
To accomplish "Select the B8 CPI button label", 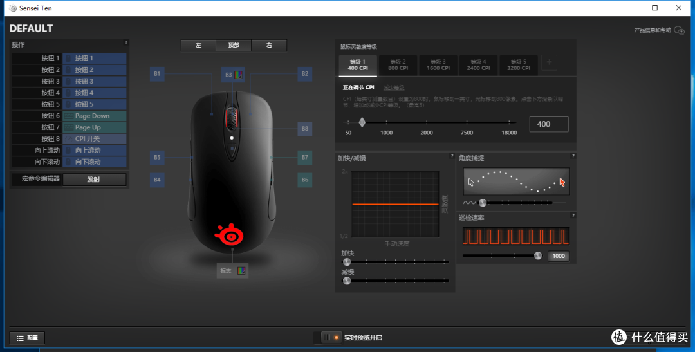I will pyautogui.click(x=304, y=129).
